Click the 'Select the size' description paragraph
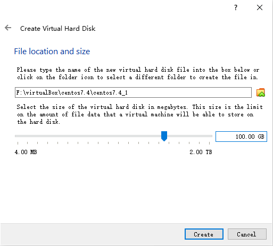This screenshot has width=273, height=246. pyautogui.click(x=139, y=114)
